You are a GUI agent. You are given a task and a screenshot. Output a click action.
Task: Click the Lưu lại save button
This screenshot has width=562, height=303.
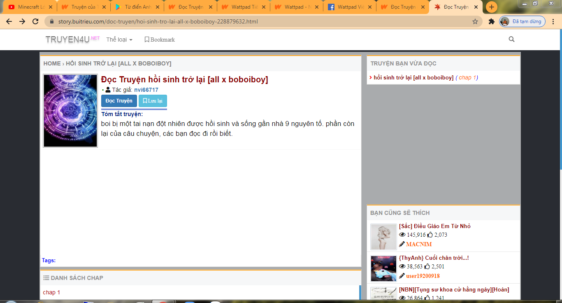153,101
